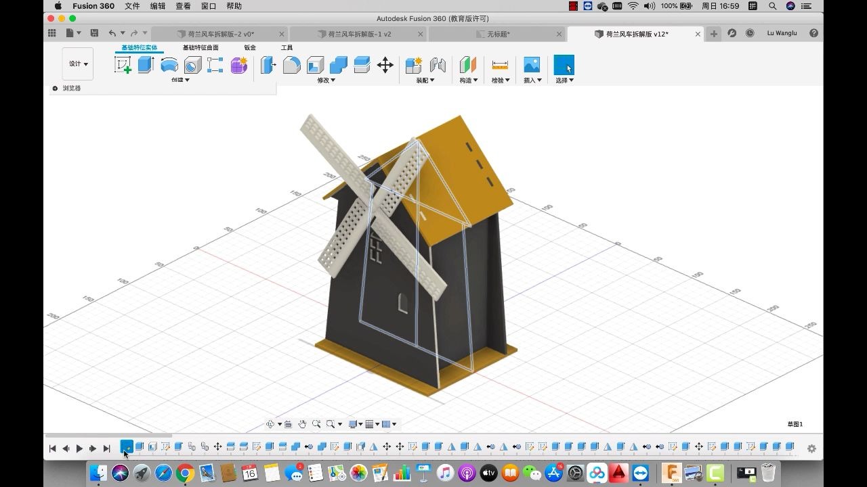Open the extensions plug icon
The image size is (867, 487).
(732, 33)
